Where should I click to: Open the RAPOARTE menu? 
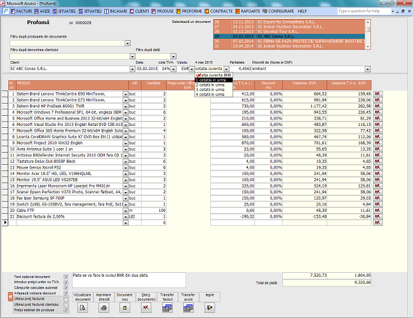(x=248, y=11)
